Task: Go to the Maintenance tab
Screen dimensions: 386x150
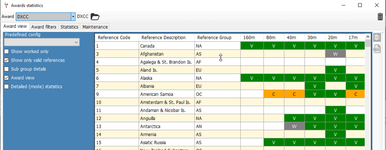Action: tap(95, 27)
